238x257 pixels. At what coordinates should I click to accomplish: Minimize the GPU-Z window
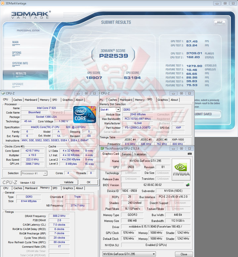coord(174,149)
